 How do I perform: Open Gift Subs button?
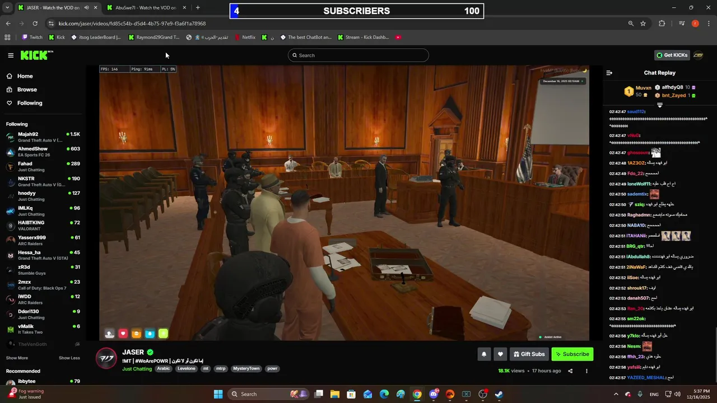[x=529, y=354]
